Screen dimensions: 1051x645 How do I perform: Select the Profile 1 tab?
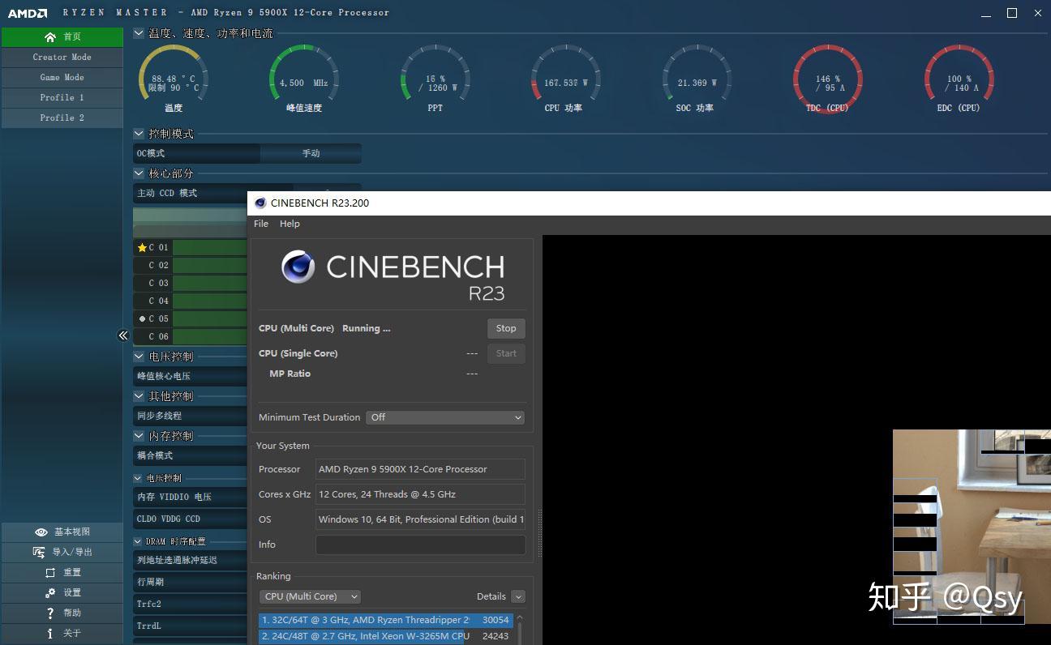[x=62, y=98]
